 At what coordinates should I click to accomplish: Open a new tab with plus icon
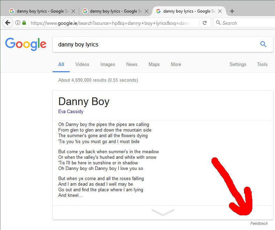tap(232, 11)
